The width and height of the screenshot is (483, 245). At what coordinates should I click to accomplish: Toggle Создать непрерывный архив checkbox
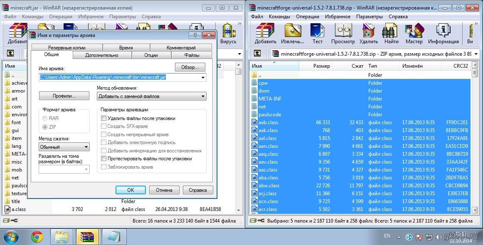(x=104, y=135)
